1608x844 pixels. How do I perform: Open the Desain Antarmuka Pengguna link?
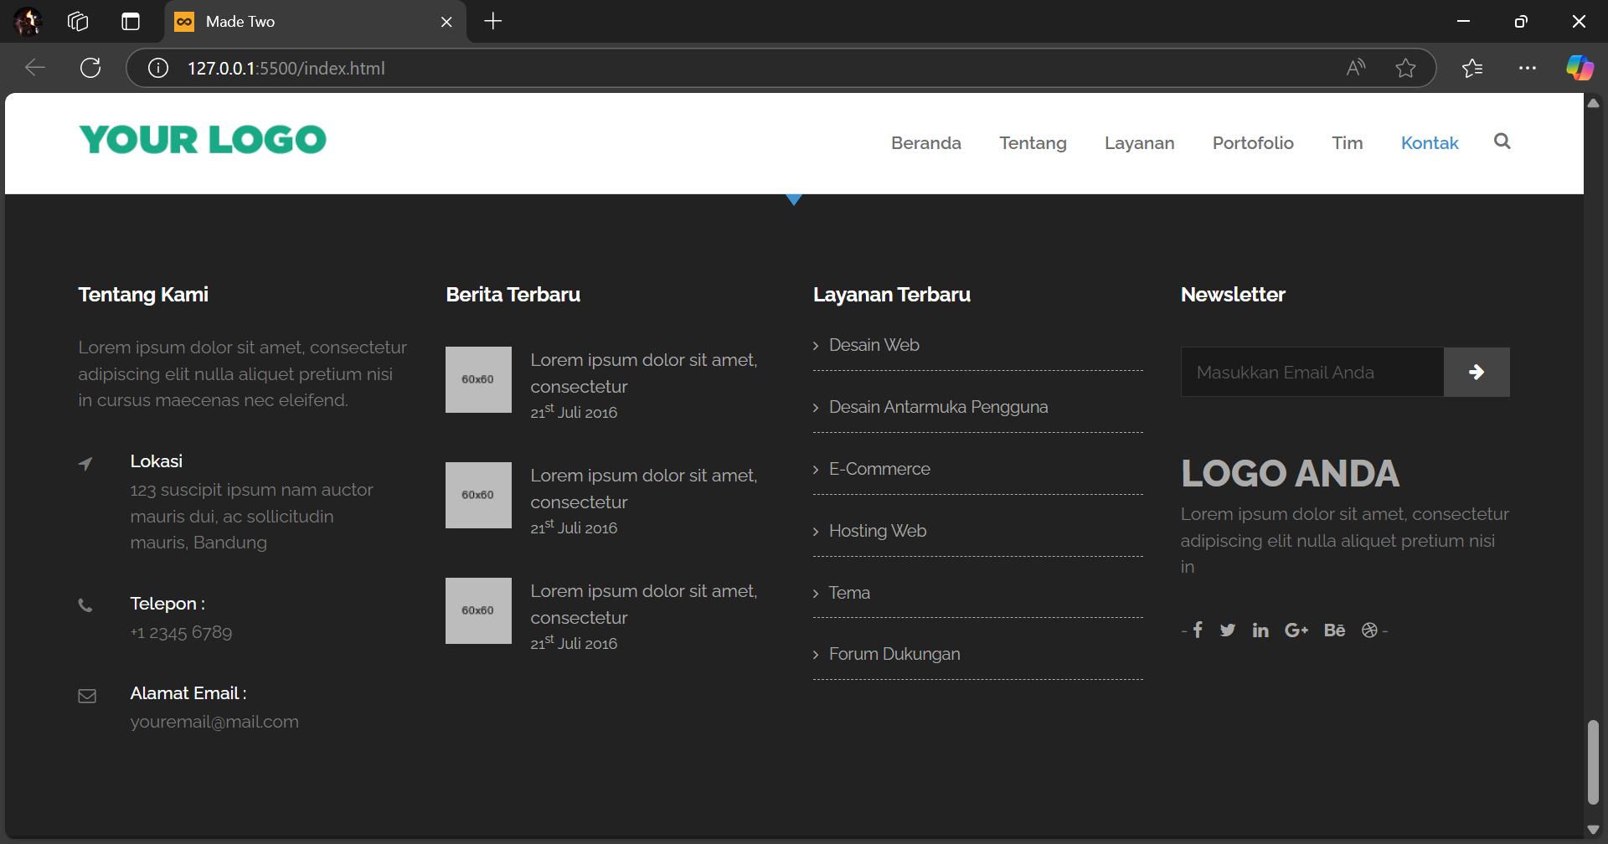(938, 407)
